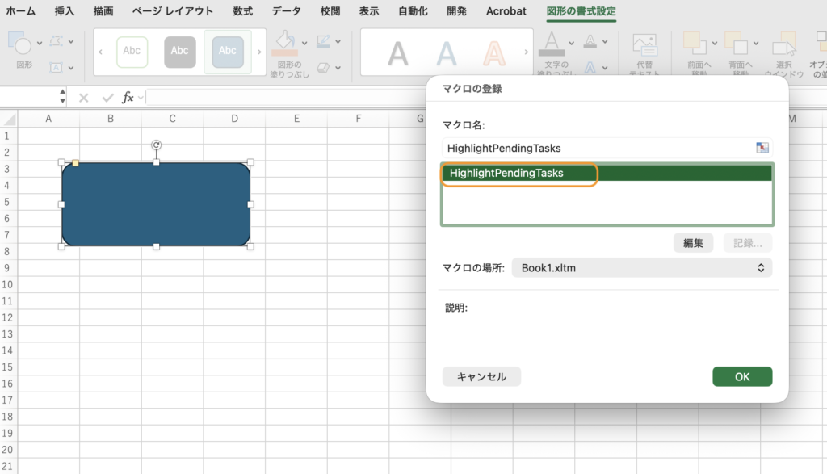Click the 編集 button

[693, 243]
